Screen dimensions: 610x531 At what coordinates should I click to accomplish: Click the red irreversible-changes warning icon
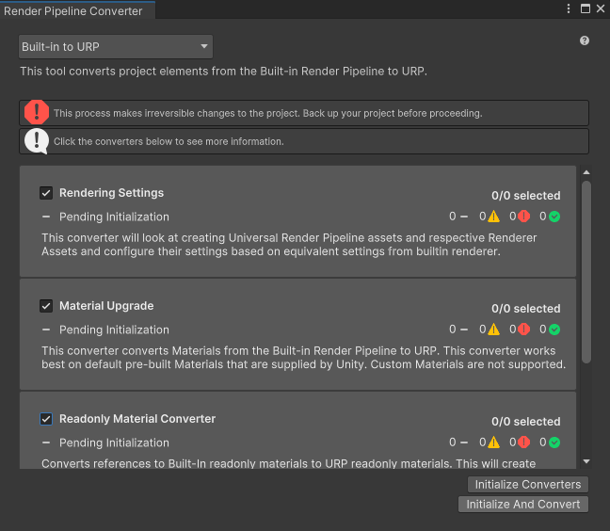[37, 112]
